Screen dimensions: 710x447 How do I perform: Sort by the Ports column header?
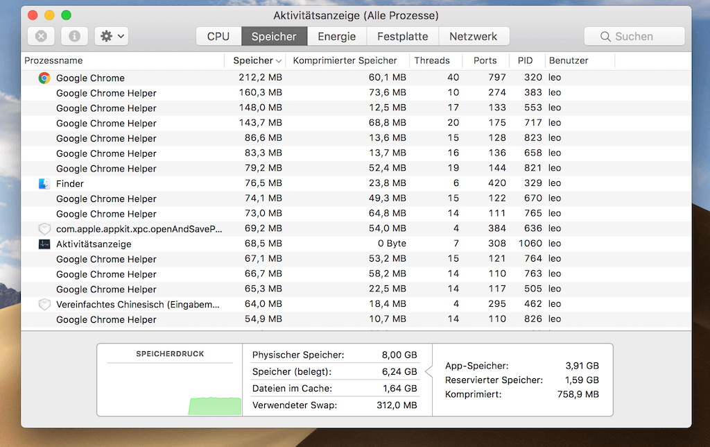[x=485, y=61]
